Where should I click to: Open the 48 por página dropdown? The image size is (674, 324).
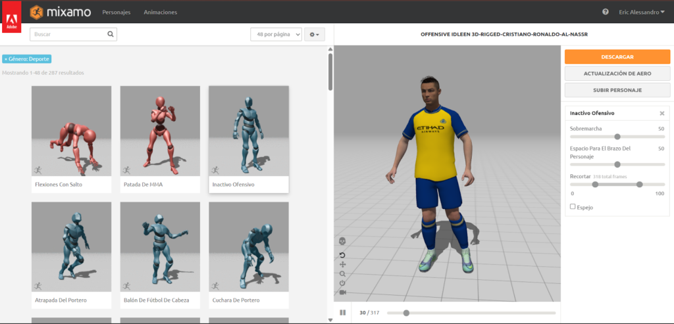pyautogui.click(x=276, y=34)
